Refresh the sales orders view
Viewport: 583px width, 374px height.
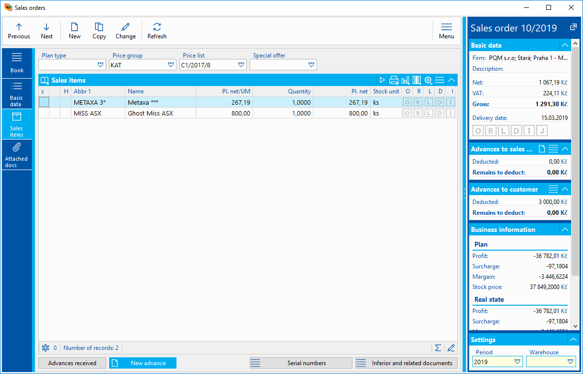point(157,31)
